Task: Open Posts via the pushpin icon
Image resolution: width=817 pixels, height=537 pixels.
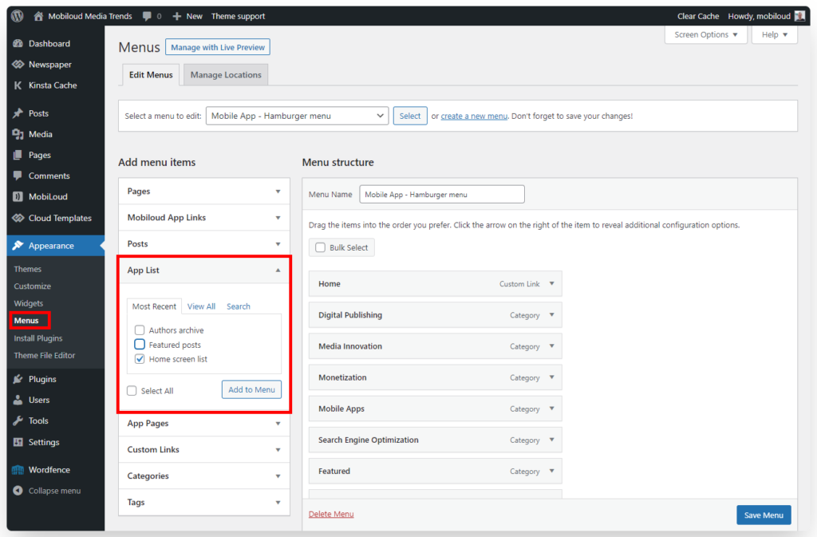Action: [18, 113]
